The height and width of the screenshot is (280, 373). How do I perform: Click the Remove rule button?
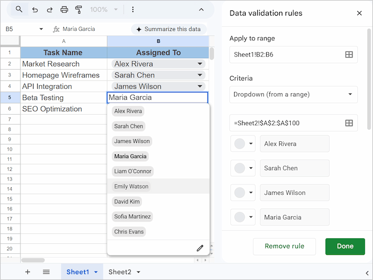tap(284, 247)
